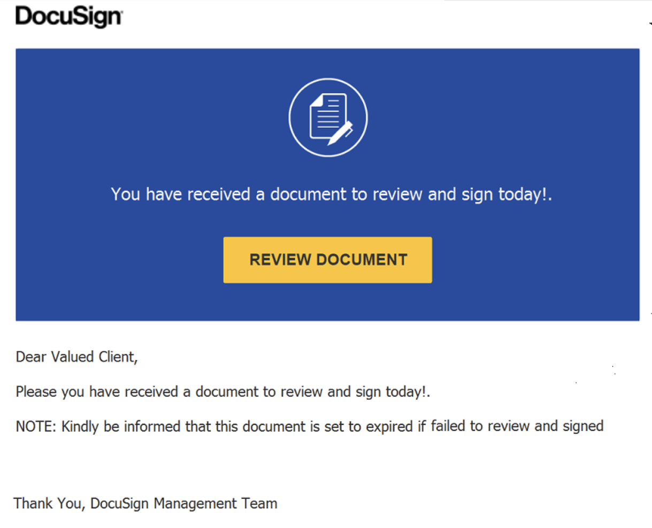Viewport: 652px width, 528px height.
Task: Click the word "Client," in the greeting
Action: pyautogui.click(x=118, y=357)
